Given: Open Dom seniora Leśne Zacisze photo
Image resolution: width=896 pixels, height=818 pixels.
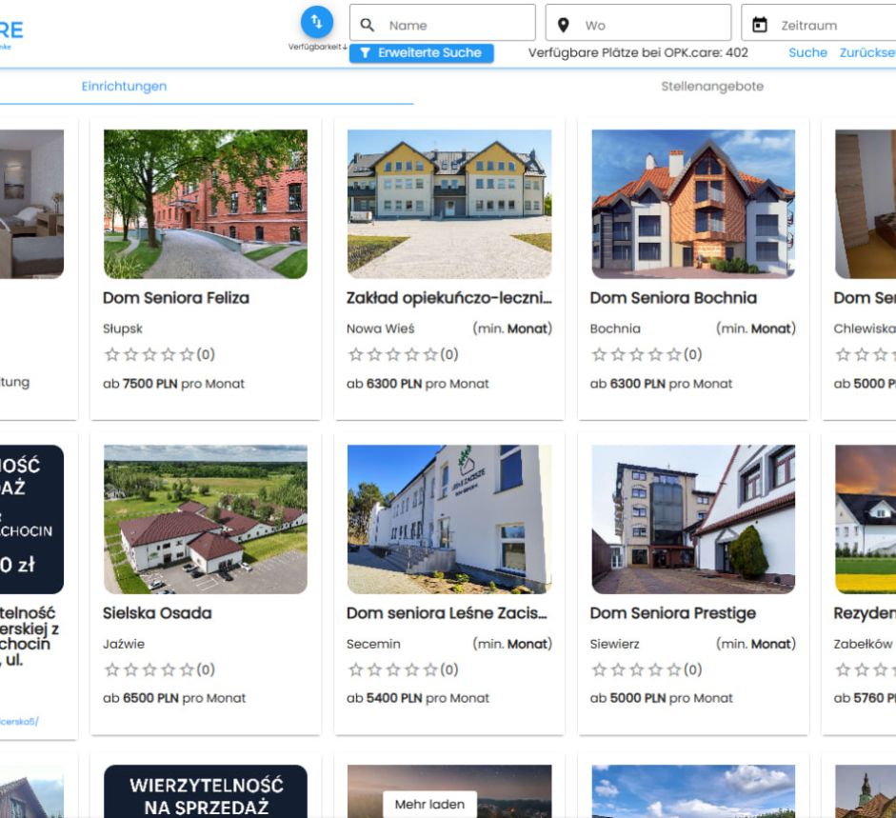Looking at the screenshot, I should 449,519.
